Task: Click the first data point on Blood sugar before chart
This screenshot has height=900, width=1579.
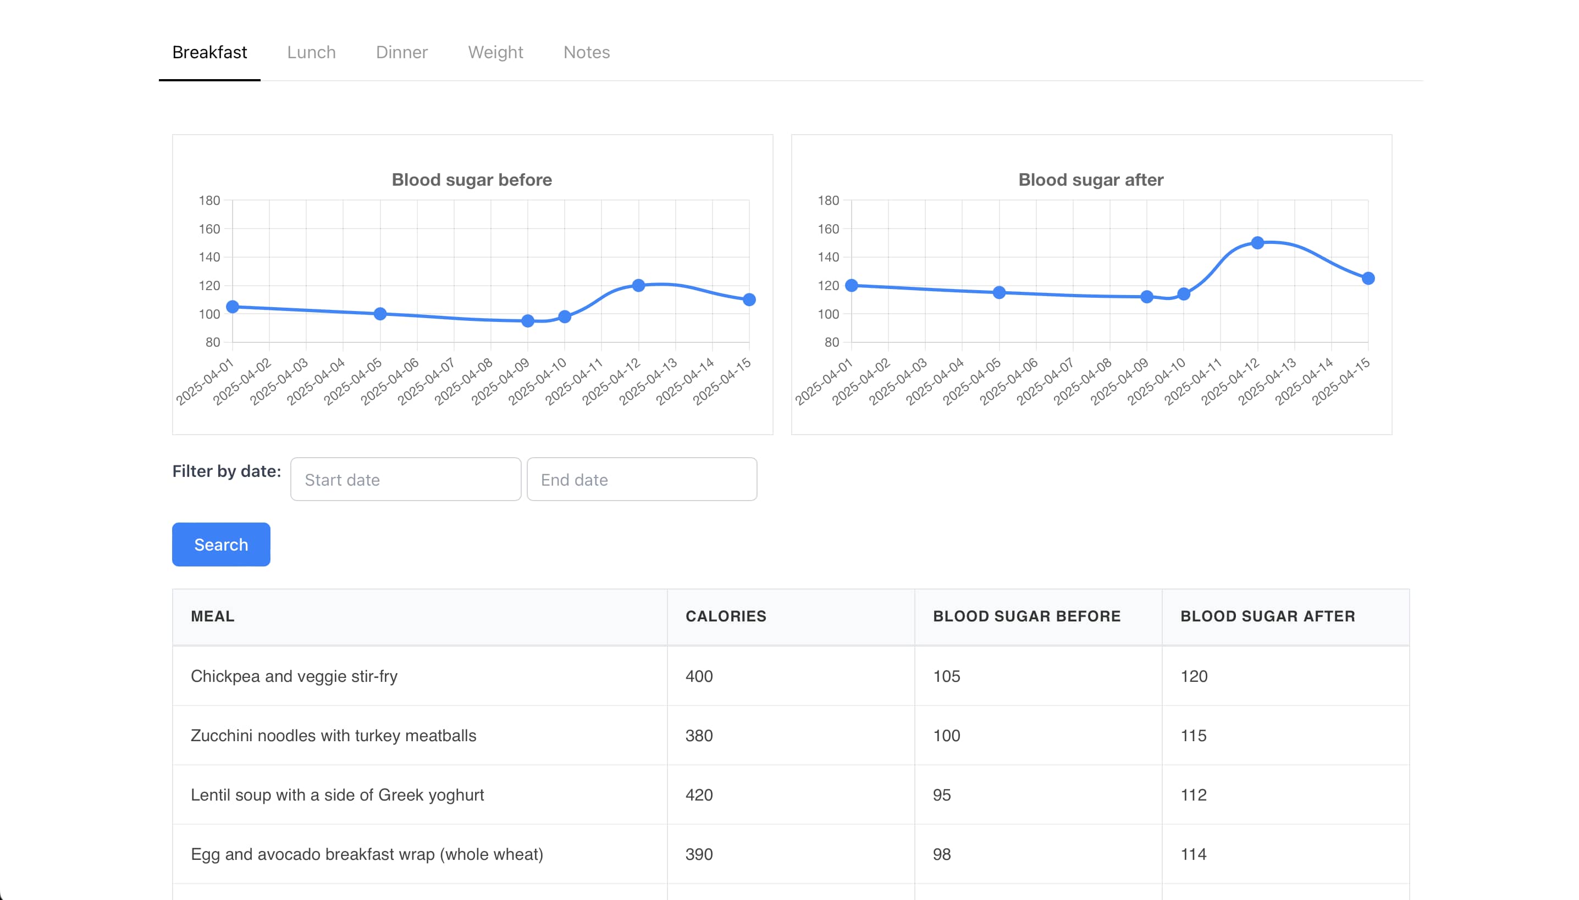Action: 232,306
